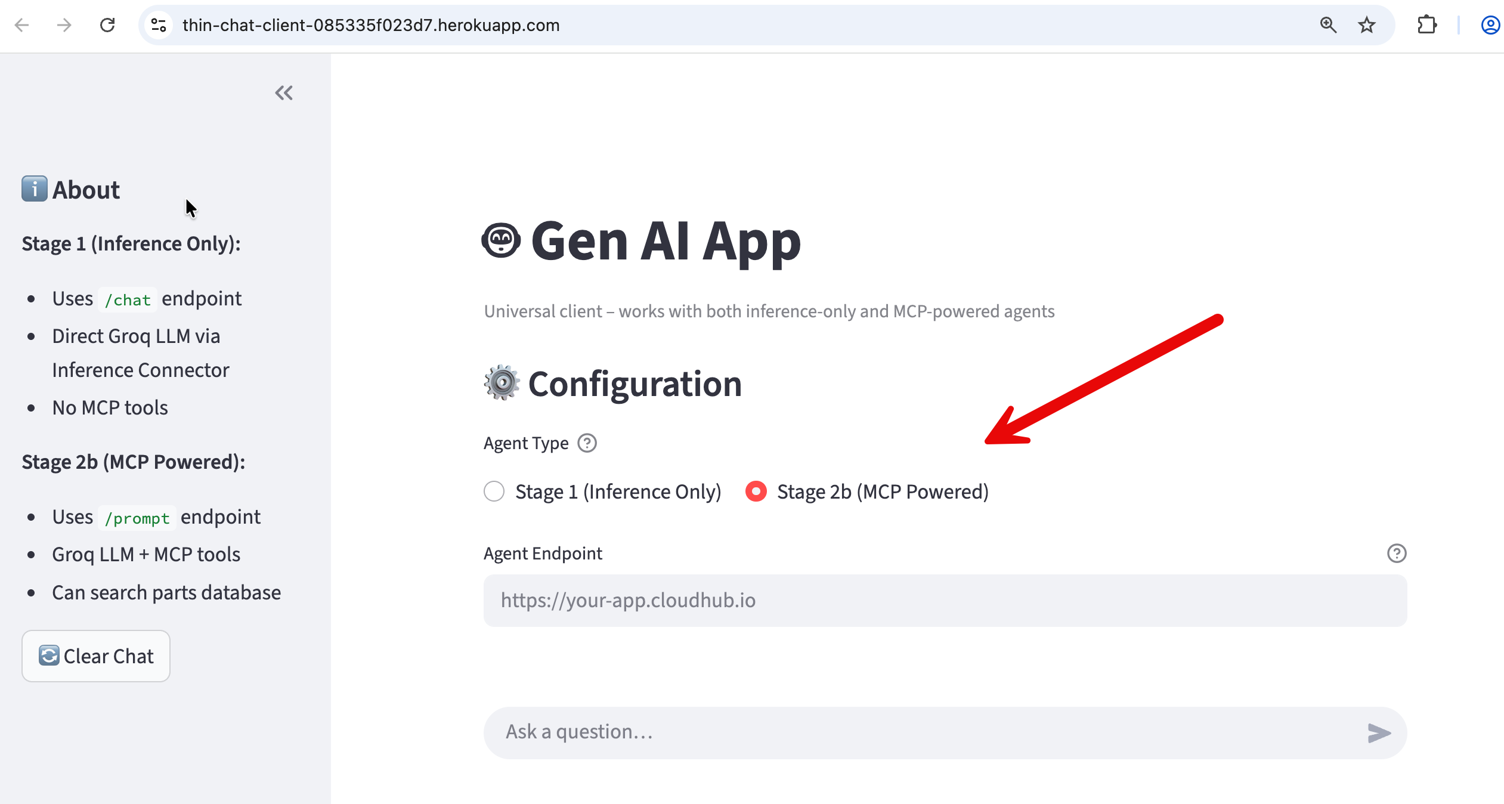Open the browser extensions puzzle icon
Screen dimensions: 1504x804
pos(1427,25)
